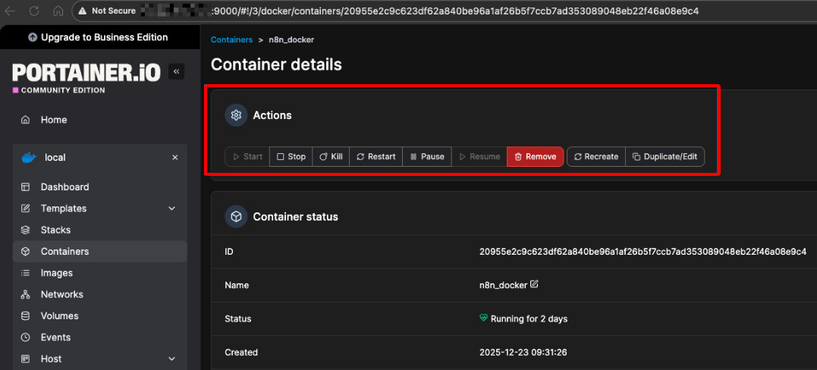Reload the page with the browser refresh icon

point(34,11)
